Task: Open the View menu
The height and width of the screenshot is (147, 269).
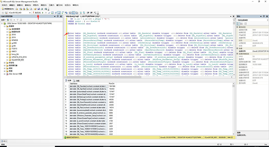Action: 20,5
